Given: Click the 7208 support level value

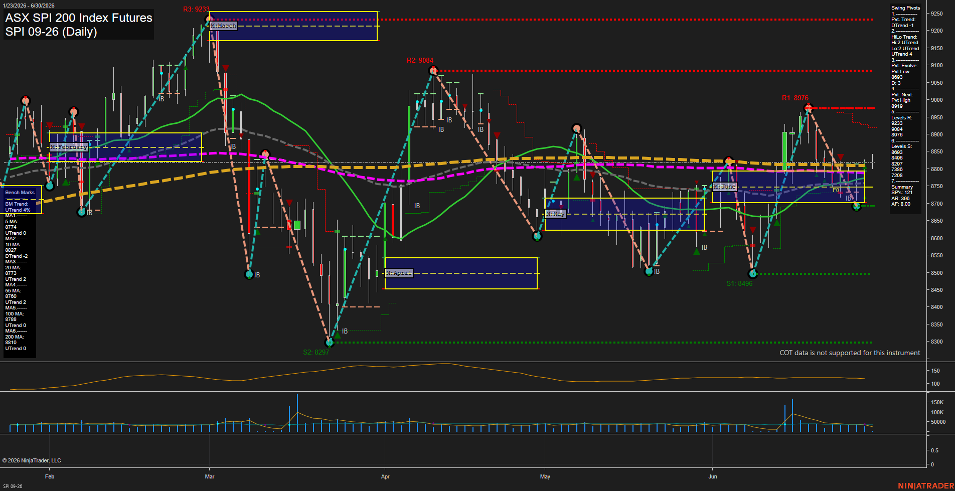Looking at the screenshot, I should [x=897, y=175].
